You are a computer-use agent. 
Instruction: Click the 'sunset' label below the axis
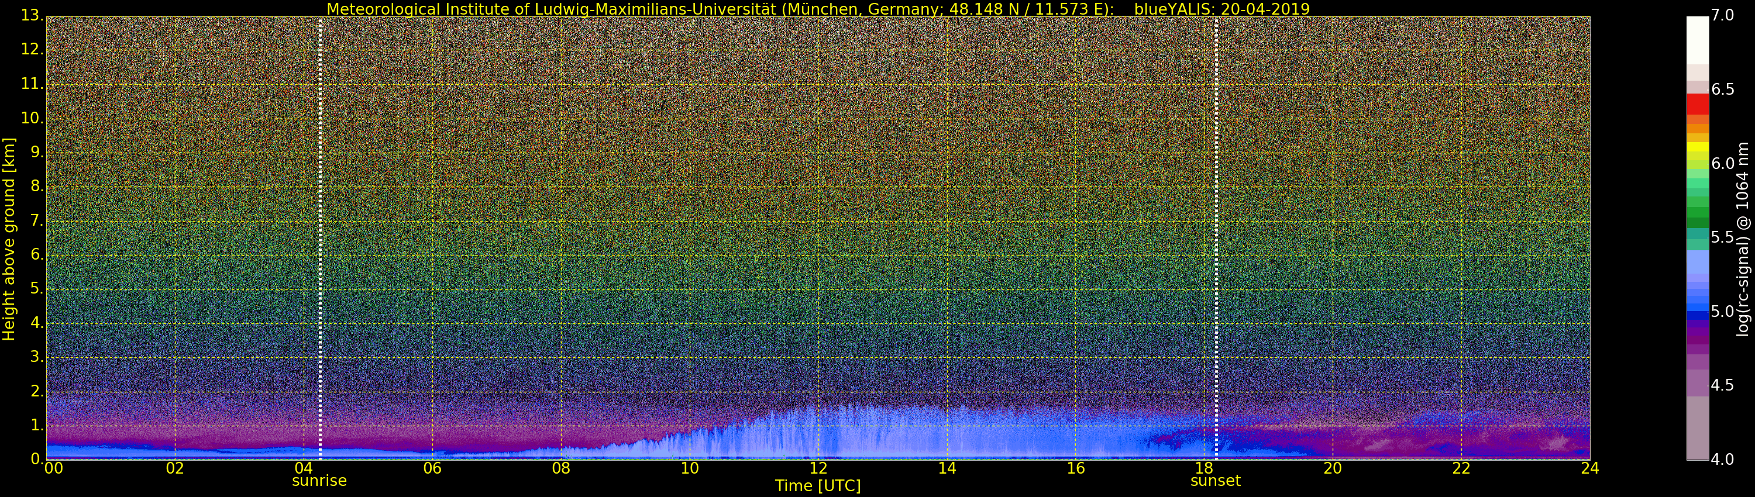(x=1216, y=481)
